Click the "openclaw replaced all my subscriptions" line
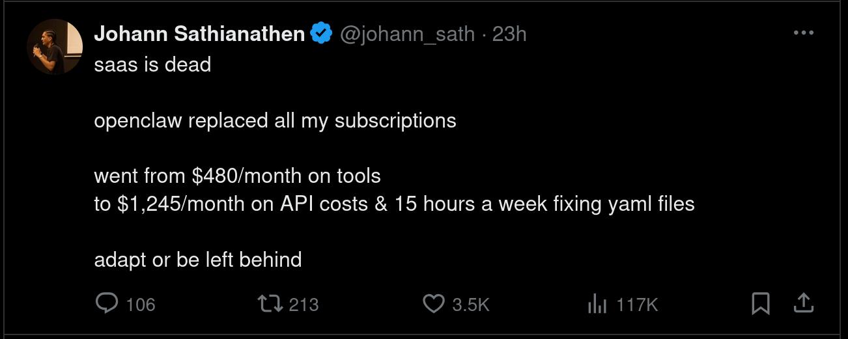 [x=275, y=120]
